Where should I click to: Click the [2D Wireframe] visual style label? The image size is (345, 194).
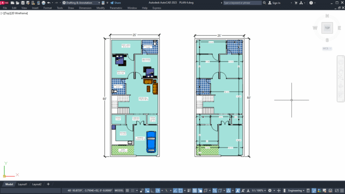pyautogui.click(x=19, y=13)
